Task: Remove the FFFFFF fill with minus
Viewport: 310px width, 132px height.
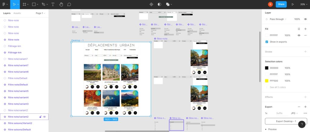Action: tap(305, 35)
